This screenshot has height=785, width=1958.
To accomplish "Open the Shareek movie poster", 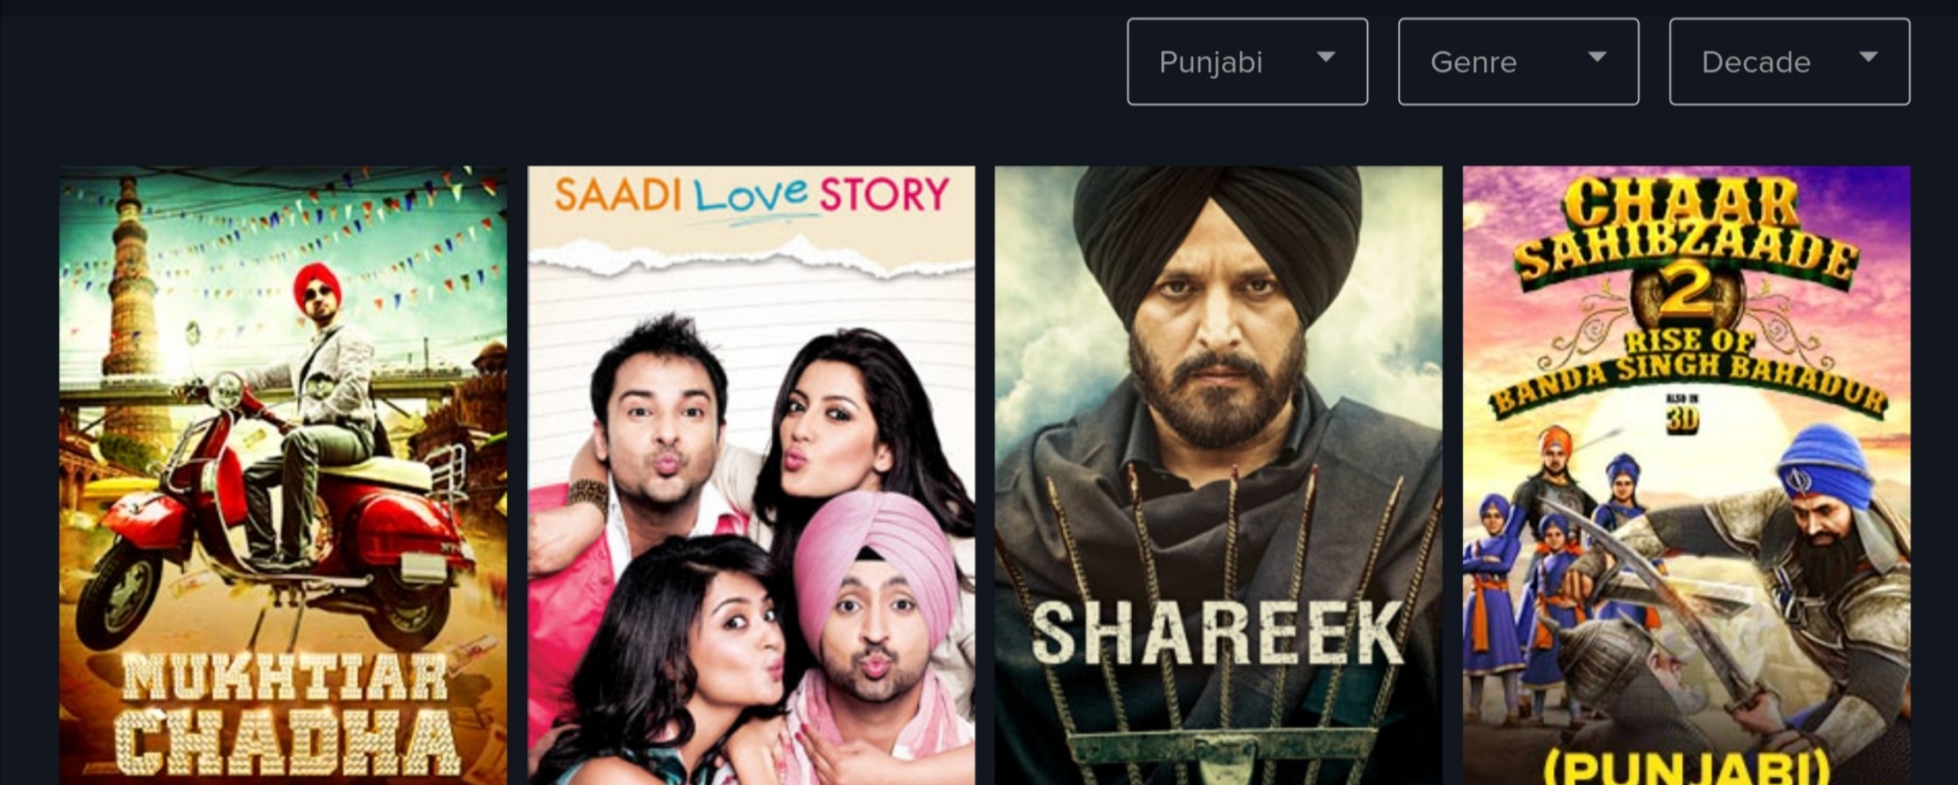I will click(x=1218, y=476).
